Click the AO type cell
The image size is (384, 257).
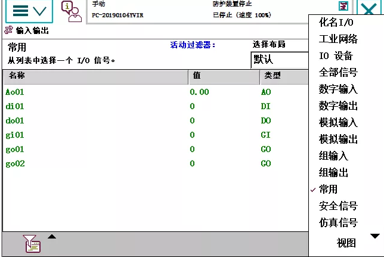point(266,92)
